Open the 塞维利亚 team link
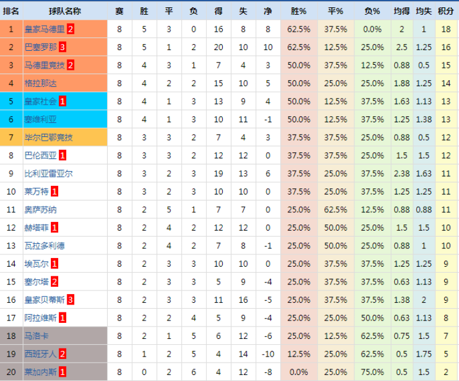459x381 pixels. point(40,119)
